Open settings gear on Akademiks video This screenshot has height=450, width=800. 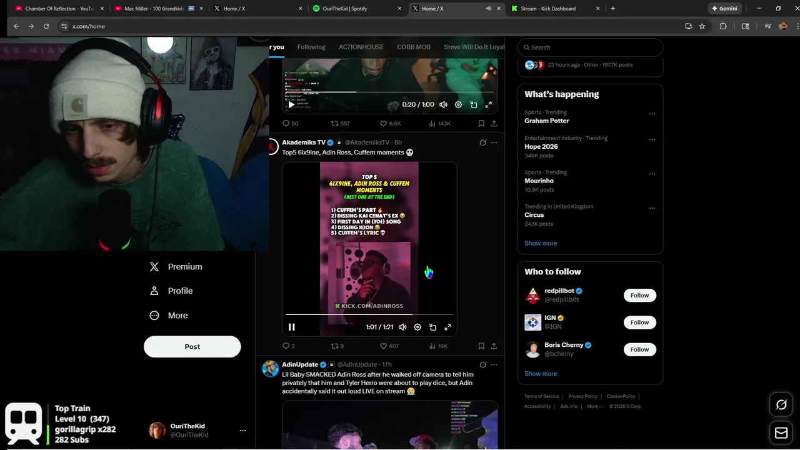[417, 327]
